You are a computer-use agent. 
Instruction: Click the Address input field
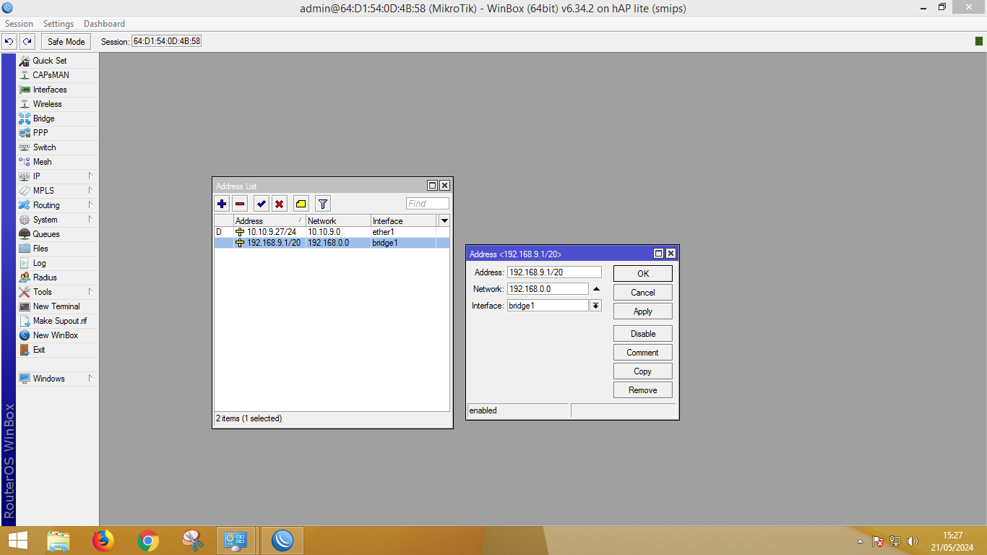tap(553, 272)
